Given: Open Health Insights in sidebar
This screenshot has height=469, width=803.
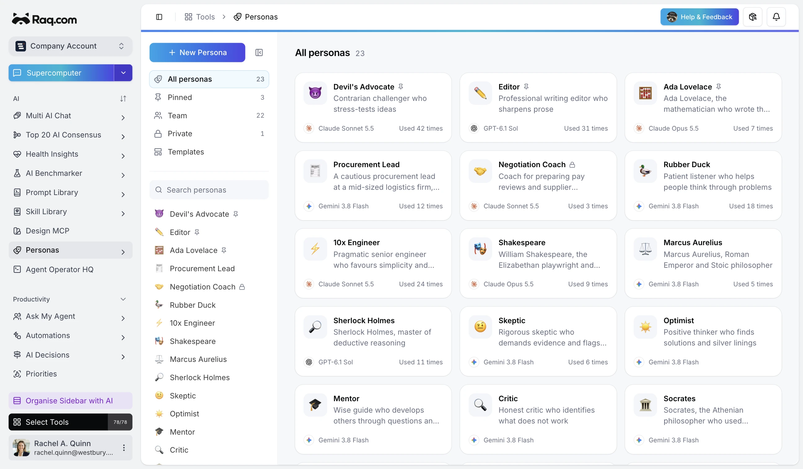Looking at the screenshot, I should [70, 154].
